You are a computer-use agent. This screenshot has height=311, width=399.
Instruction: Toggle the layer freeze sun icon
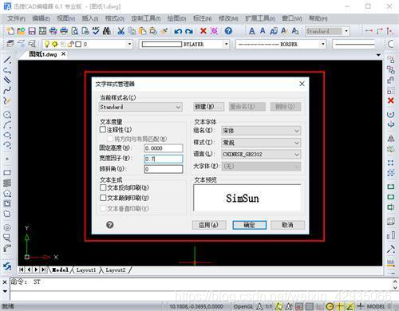(x=55, y=44)
